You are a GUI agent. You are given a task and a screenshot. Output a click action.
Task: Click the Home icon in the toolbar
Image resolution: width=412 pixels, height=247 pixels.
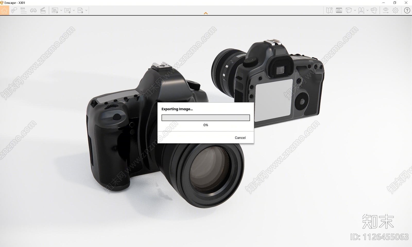(x=4, y=10)
